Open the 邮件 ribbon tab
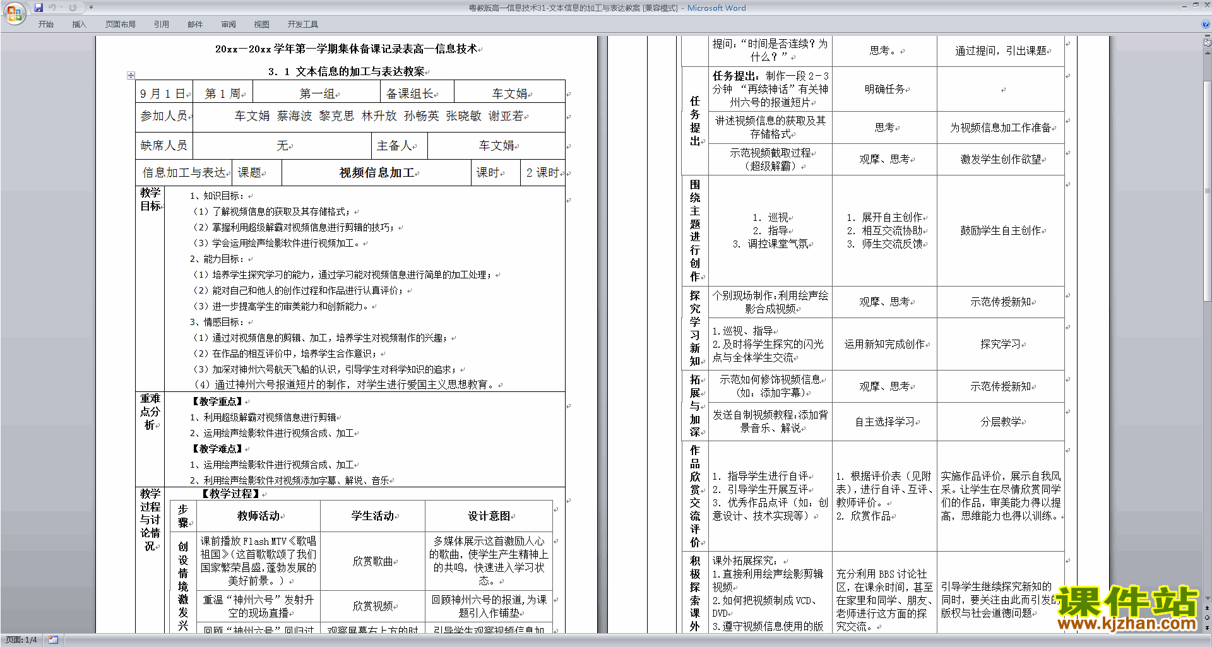This screenshot has height=647, width=1212. click(x=195, y=25)
